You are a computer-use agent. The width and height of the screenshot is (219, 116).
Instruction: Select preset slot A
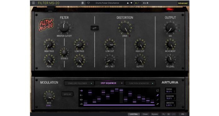click(x=136, y=3)
